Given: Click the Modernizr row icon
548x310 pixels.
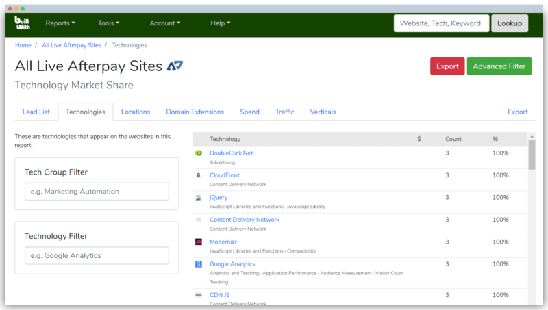Looking at the screenshot, I should tap(199, 242).
